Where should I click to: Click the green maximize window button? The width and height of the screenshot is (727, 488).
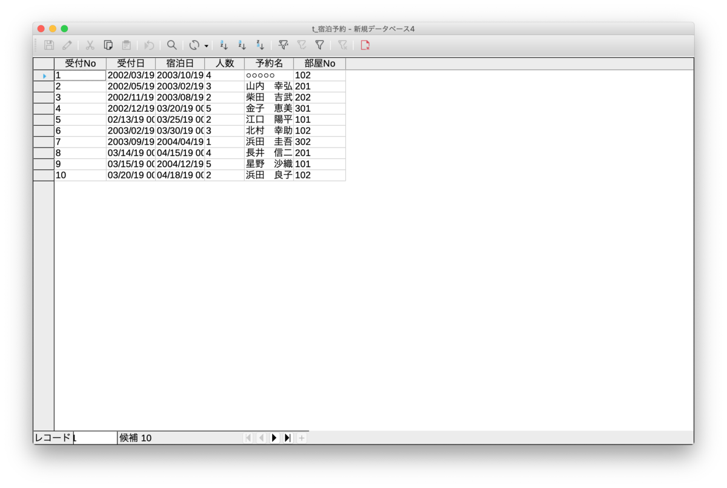pos(64,28)
